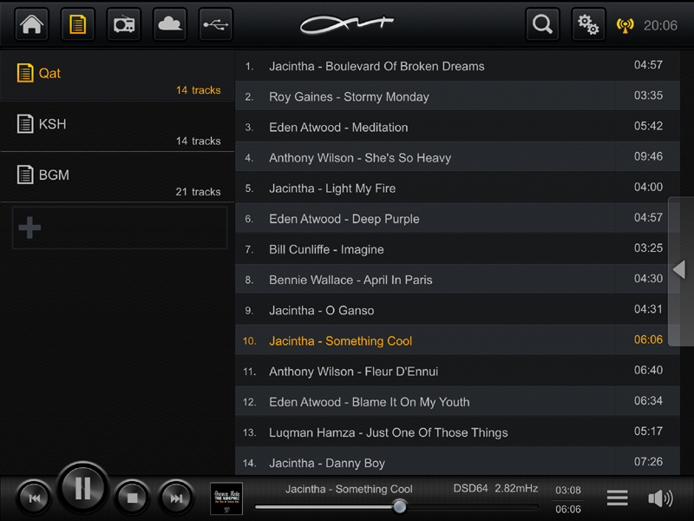Open the USB storage icon
Viewport: 694px width, 521px height.
[216, 24]
